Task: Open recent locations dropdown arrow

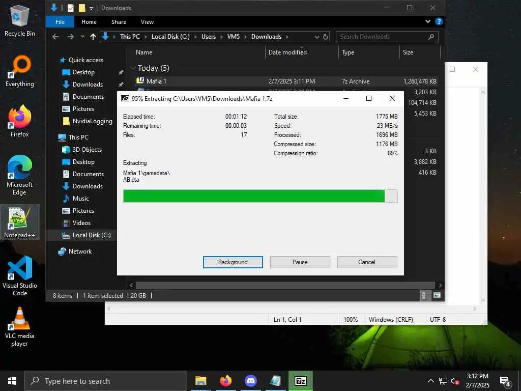Action: pos(82,37)
